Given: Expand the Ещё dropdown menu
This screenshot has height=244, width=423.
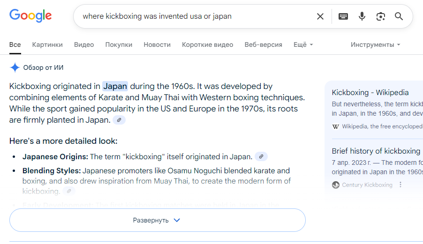Looking at the screenshot, I should click(x=303, y=44).
